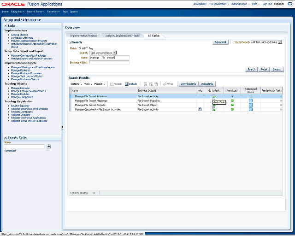Open the Saved Search dropdown

point(267,42)
